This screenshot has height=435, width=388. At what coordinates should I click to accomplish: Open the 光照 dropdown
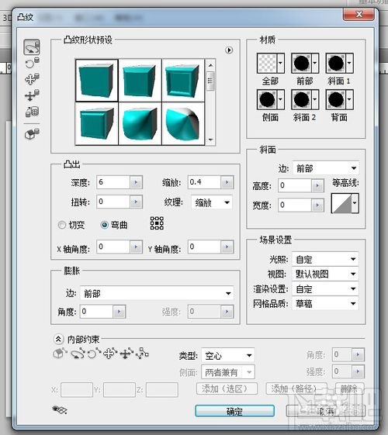tap(325, 260)
